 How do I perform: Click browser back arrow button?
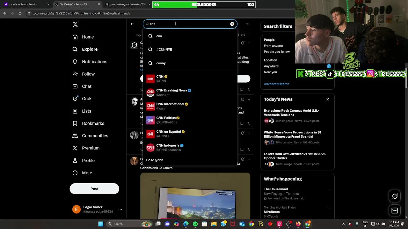(4, 13)
